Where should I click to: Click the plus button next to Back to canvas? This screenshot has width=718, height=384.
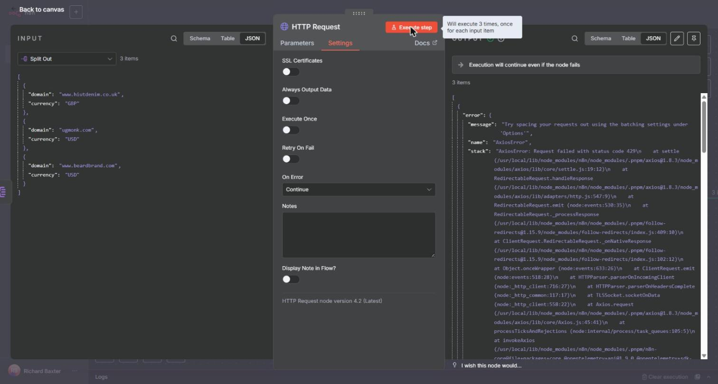(76, 12)
